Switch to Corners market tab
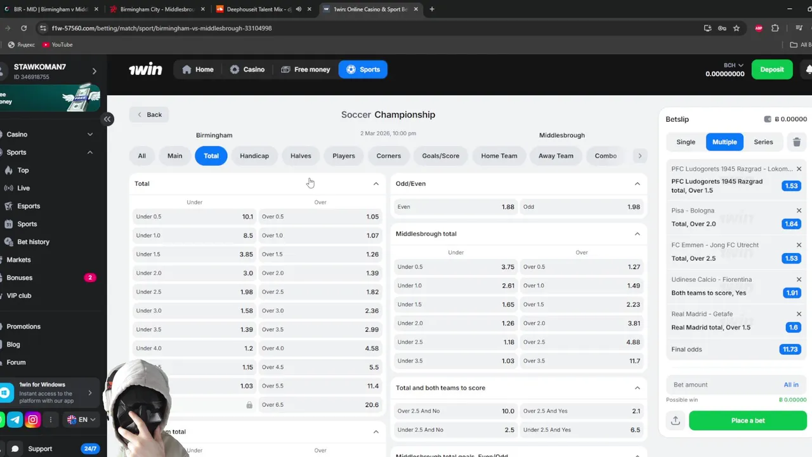812x457 pixels. click(388, 156)
